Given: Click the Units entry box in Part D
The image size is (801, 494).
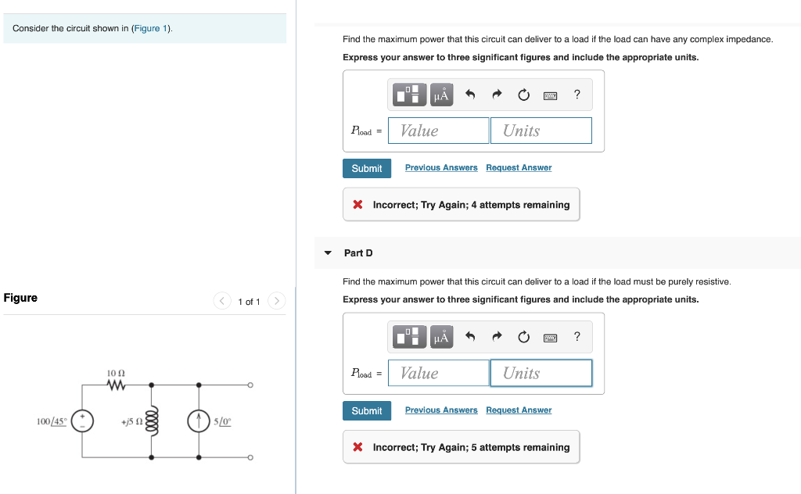Looking at the screenshot, I should [541, 373].
